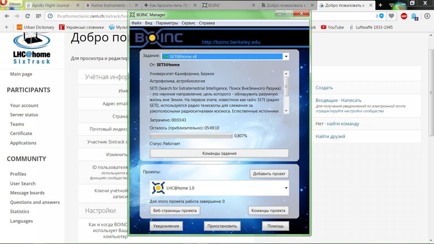This screenshot has width=434, height=244.
Task: Open the Main page sidebar link
Action: point(21,74)
